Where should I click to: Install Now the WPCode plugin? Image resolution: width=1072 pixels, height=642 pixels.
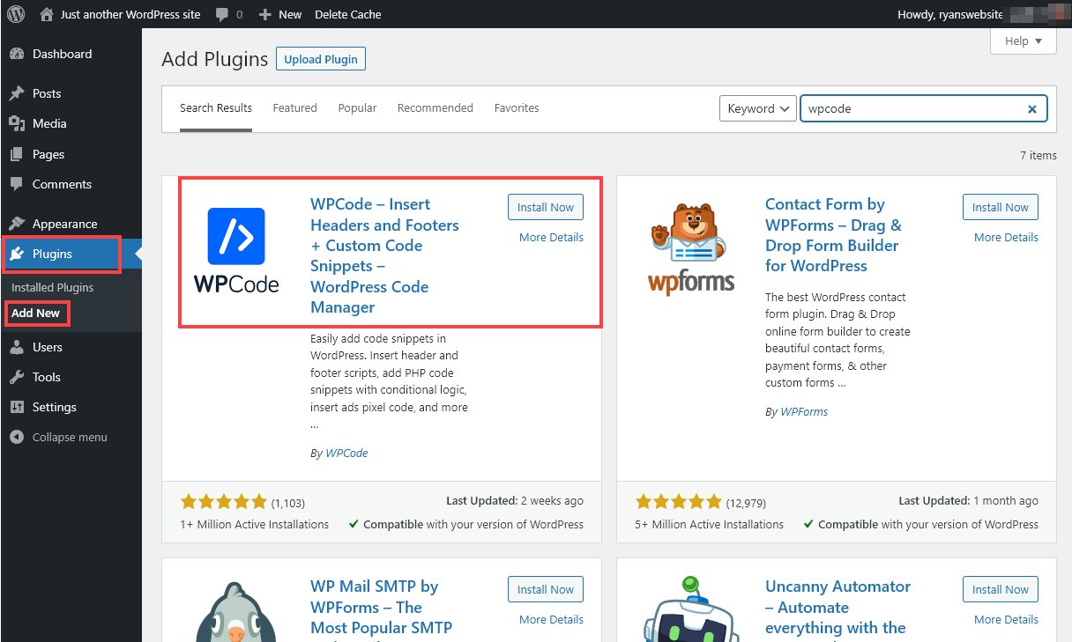pyautogui.click(x=545, y=207)
